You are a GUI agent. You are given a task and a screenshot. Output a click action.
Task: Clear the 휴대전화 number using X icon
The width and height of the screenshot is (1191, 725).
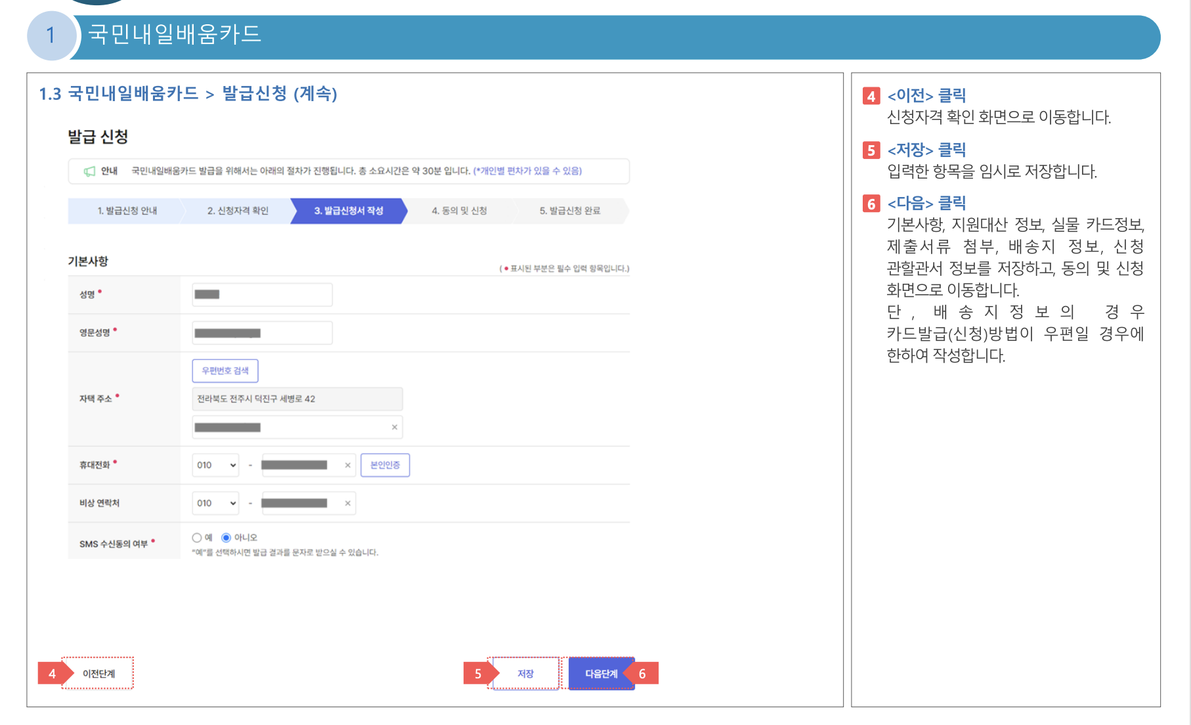(347, 465)
